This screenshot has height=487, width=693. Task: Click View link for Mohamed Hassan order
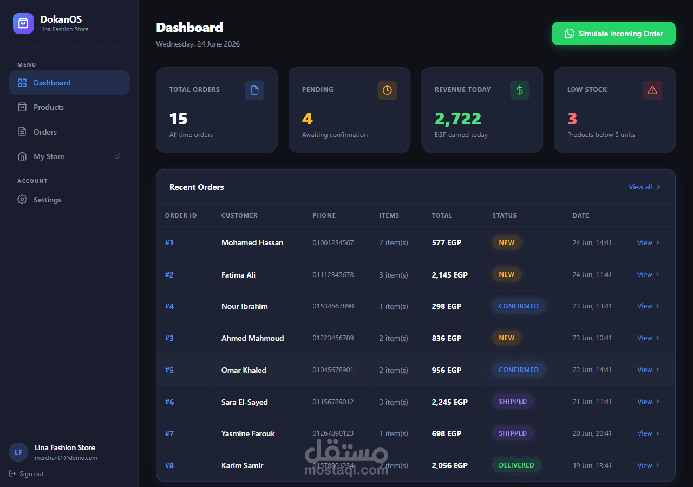click(649, 243)
